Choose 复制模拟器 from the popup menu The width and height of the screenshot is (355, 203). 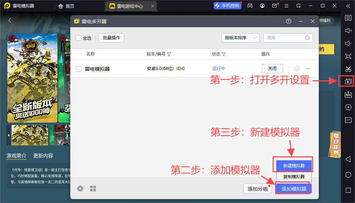294,176
